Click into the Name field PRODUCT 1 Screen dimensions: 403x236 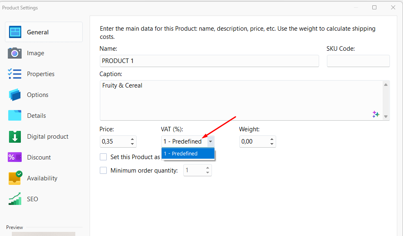[209, 61]
